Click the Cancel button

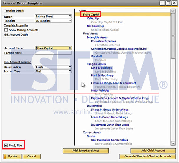click(32, 156)
